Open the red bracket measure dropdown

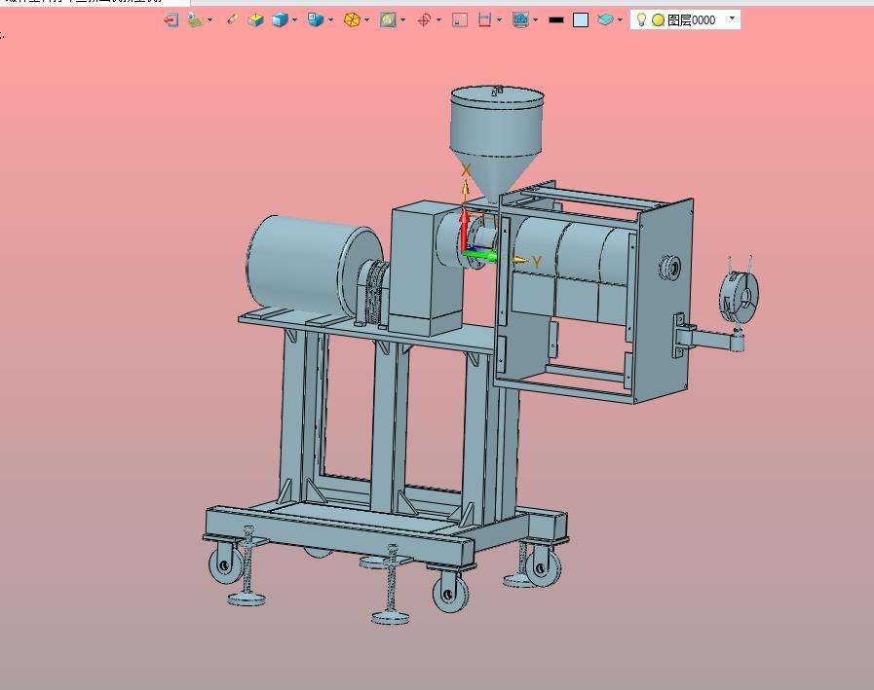tap(500, 20)
